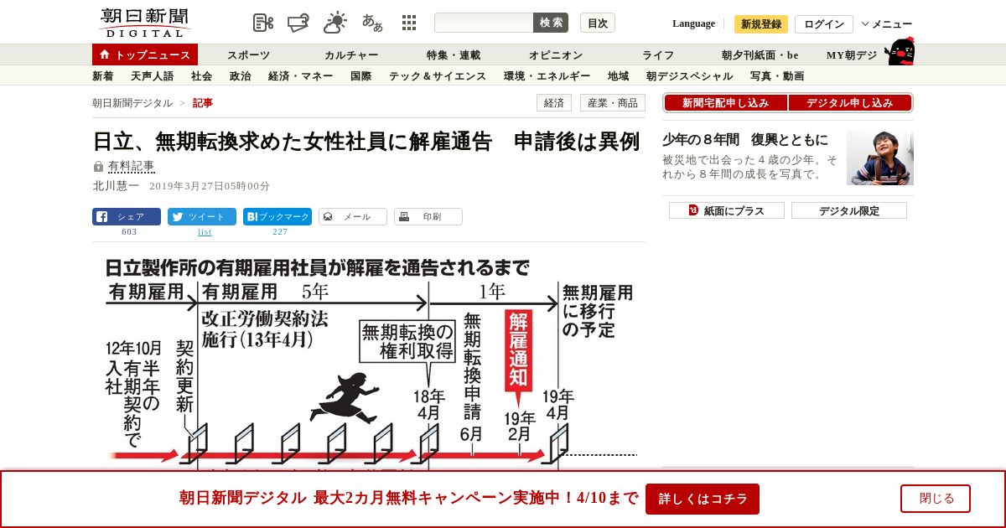The width and height of the screenshot is (1006, 528).
Task: Click author name 北川慧一
Action: click(x=116, y=186)
